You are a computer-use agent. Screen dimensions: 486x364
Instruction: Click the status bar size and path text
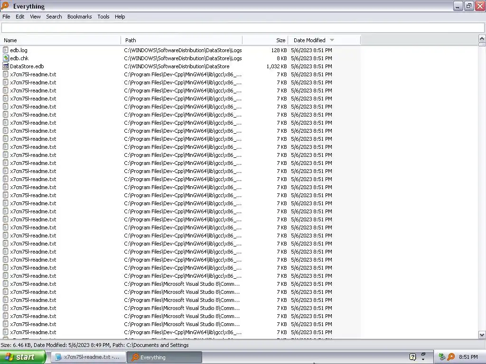coord(94,345)
